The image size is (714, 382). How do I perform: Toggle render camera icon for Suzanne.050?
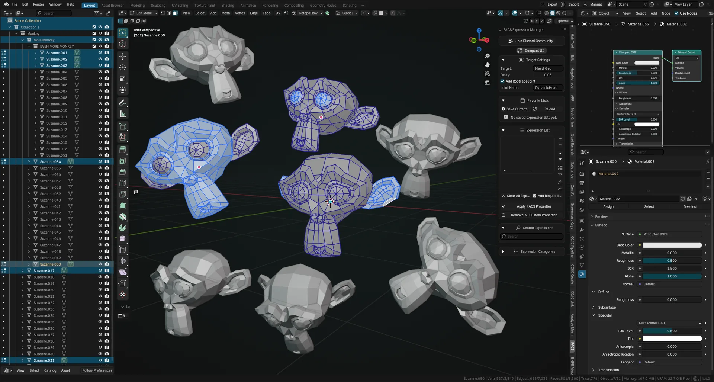click(x=107, y=264)
